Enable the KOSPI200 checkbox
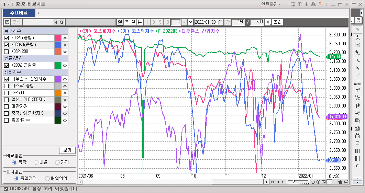 point(7,52)
